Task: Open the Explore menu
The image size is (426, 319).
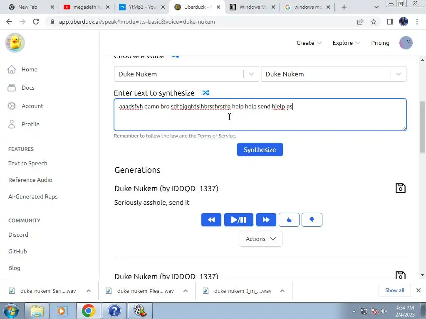Action: tap(347, 43)
